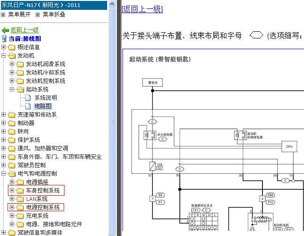Click the 菜单折叠 collapse-menu icon

(x=37, y=15)
